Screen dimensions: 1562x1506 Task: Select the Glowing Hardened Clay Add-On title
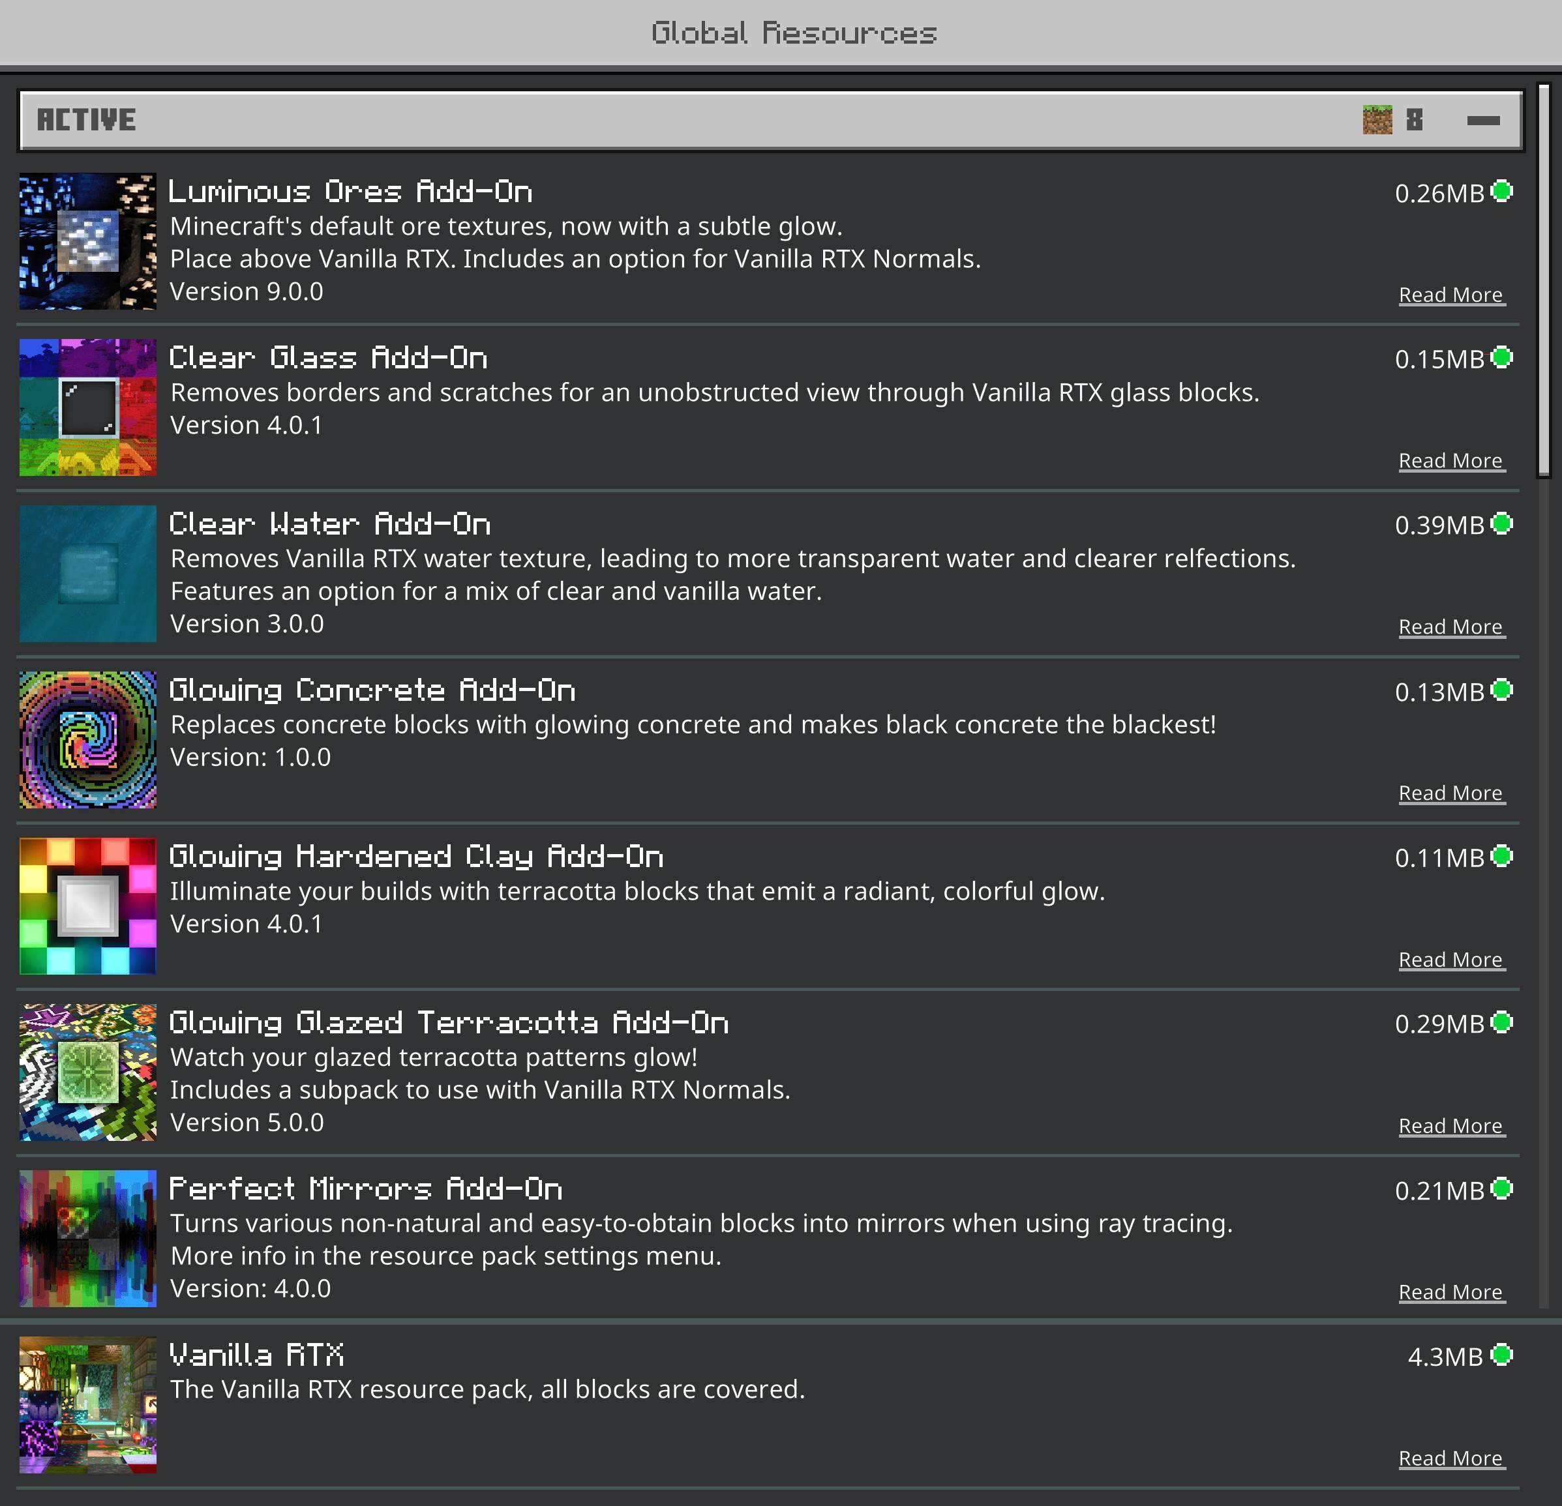point(416,857)
